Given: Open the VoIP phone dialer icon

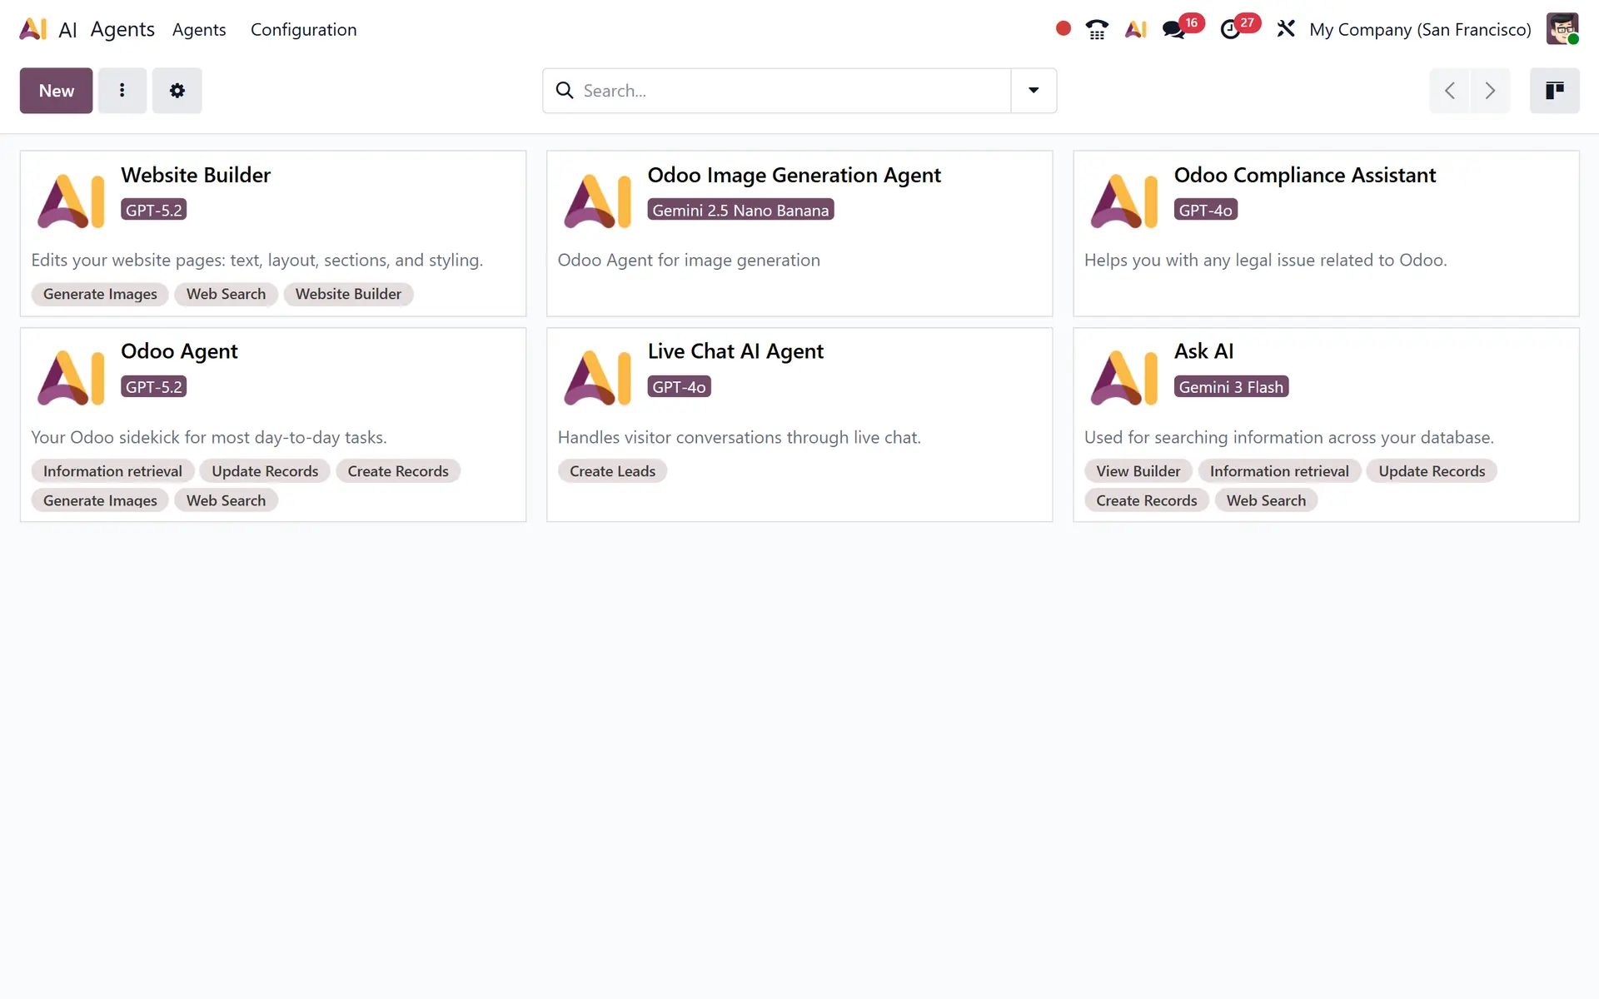Looking at the screenshot, I should pos(1097,29).
